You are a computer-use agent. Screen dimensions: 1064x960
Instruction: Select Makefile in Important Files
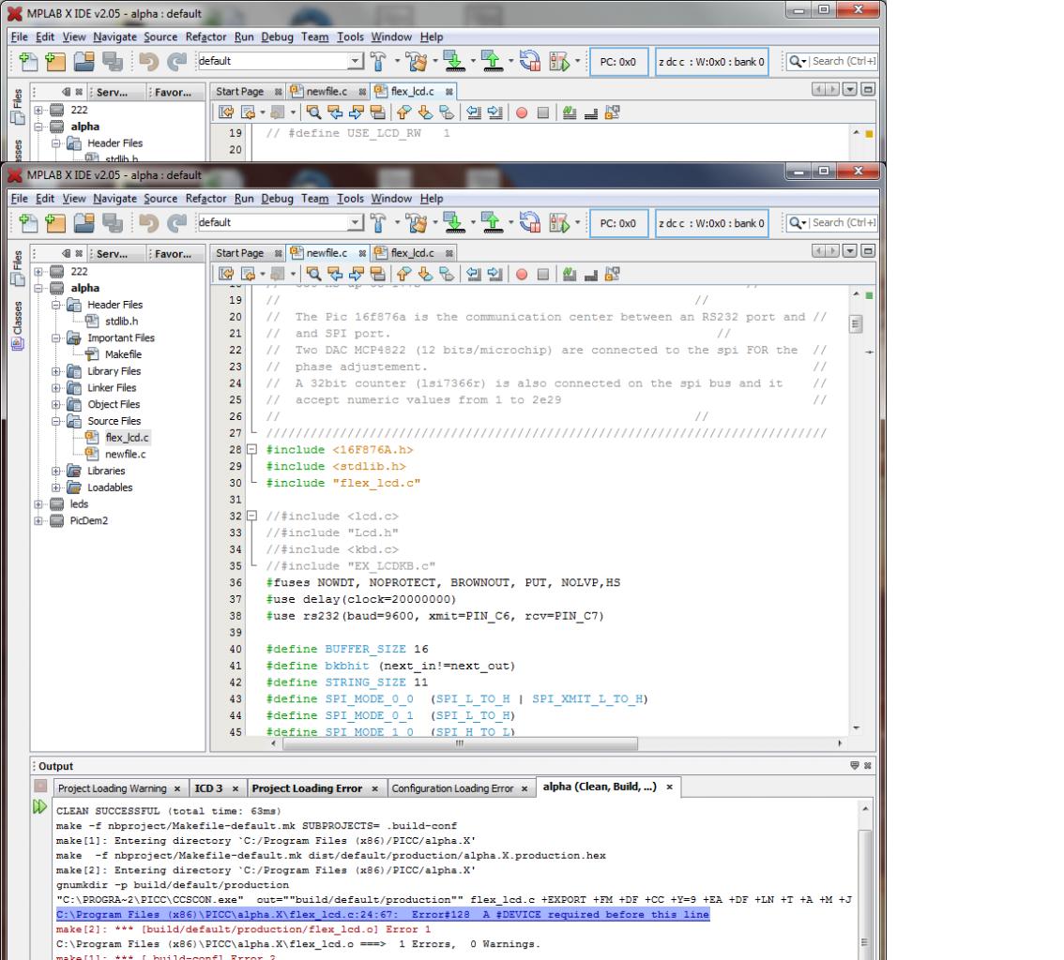coord(123,354)
